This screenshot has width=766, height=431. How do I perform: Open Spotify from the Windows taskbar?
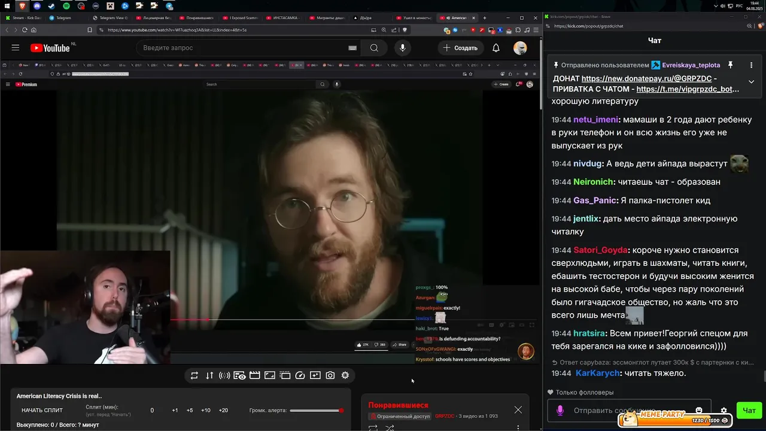66,6
